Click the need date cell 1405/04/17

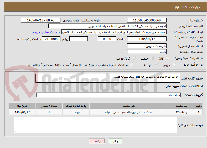pyautogui.click(x=22, y=112)
